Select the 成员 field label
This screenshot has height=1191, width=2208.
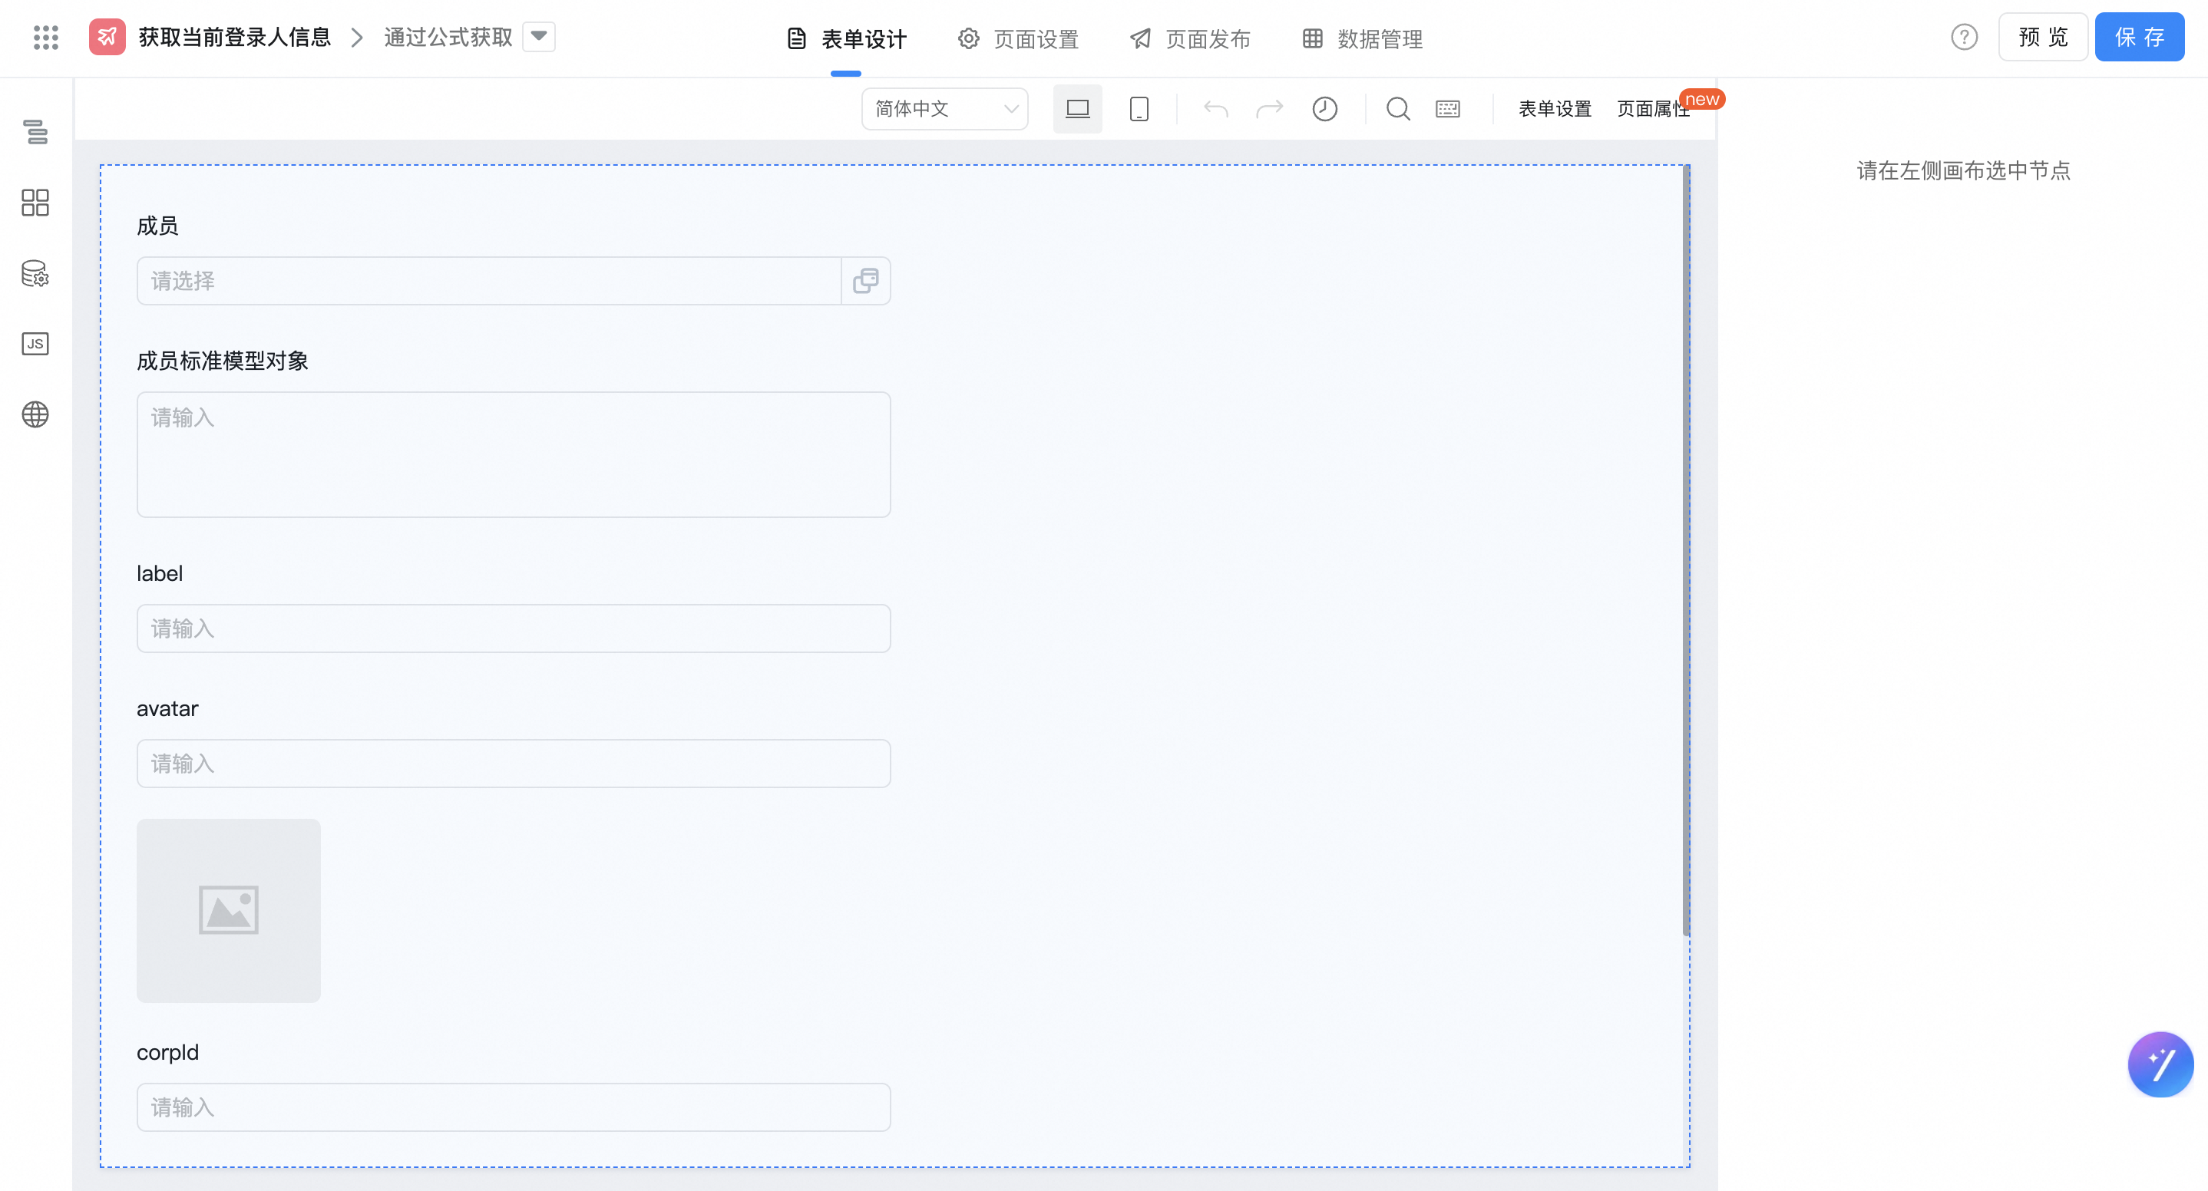[x=157, y=226]
